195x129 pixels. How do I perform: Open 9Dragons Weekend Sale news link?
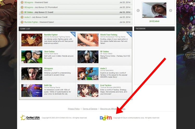pyautogui.click(x=36, y=2)
